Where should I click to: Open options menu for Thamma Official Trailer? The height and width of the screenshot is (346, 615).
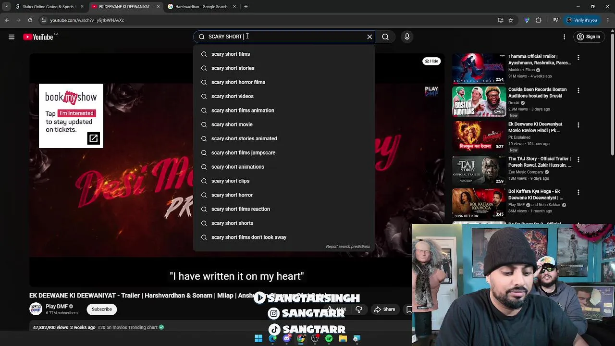click(578, 57)
